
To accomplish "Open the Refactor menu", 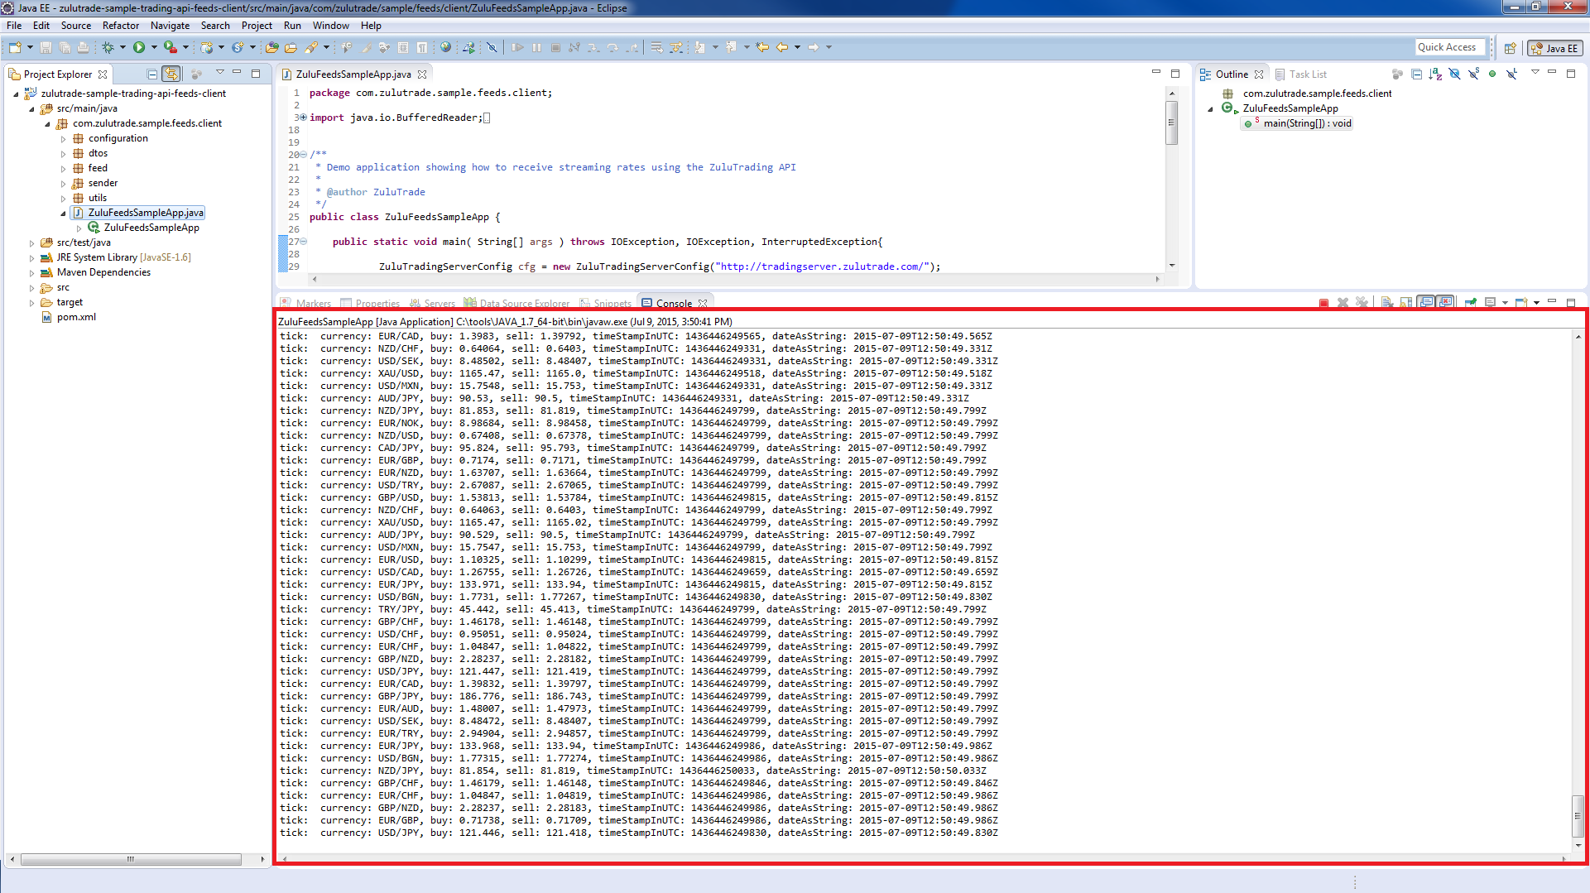I will click(121, 26).
